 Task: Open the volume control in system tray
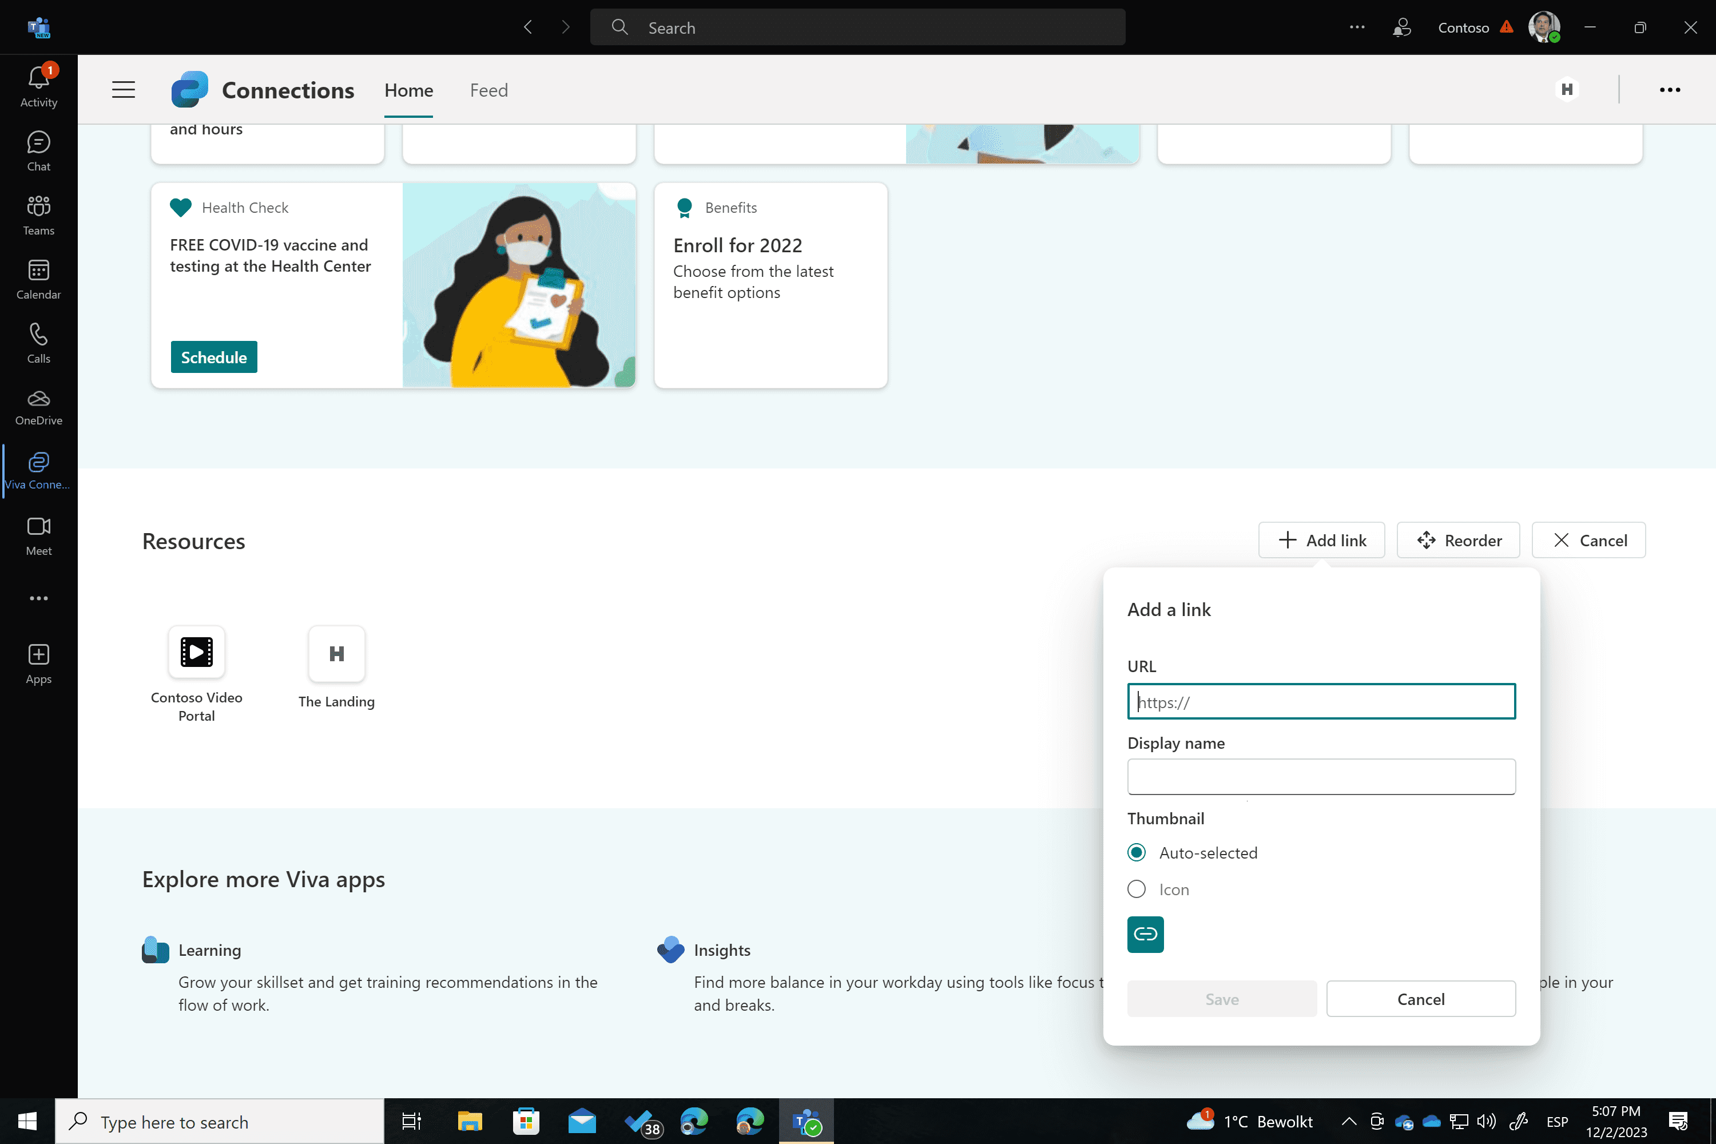pyautogui.click(x=1485, y=1121)
